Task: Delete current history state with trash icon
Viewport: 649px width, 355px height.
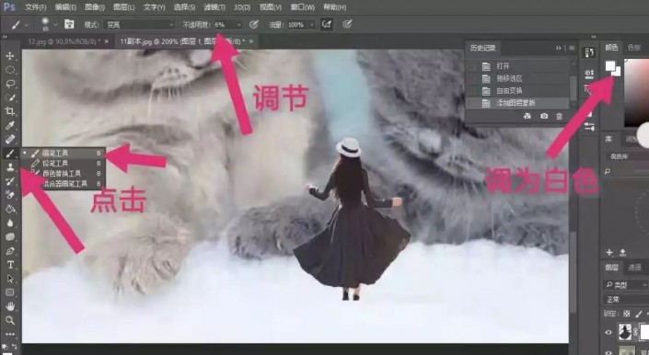Action: 559,117
